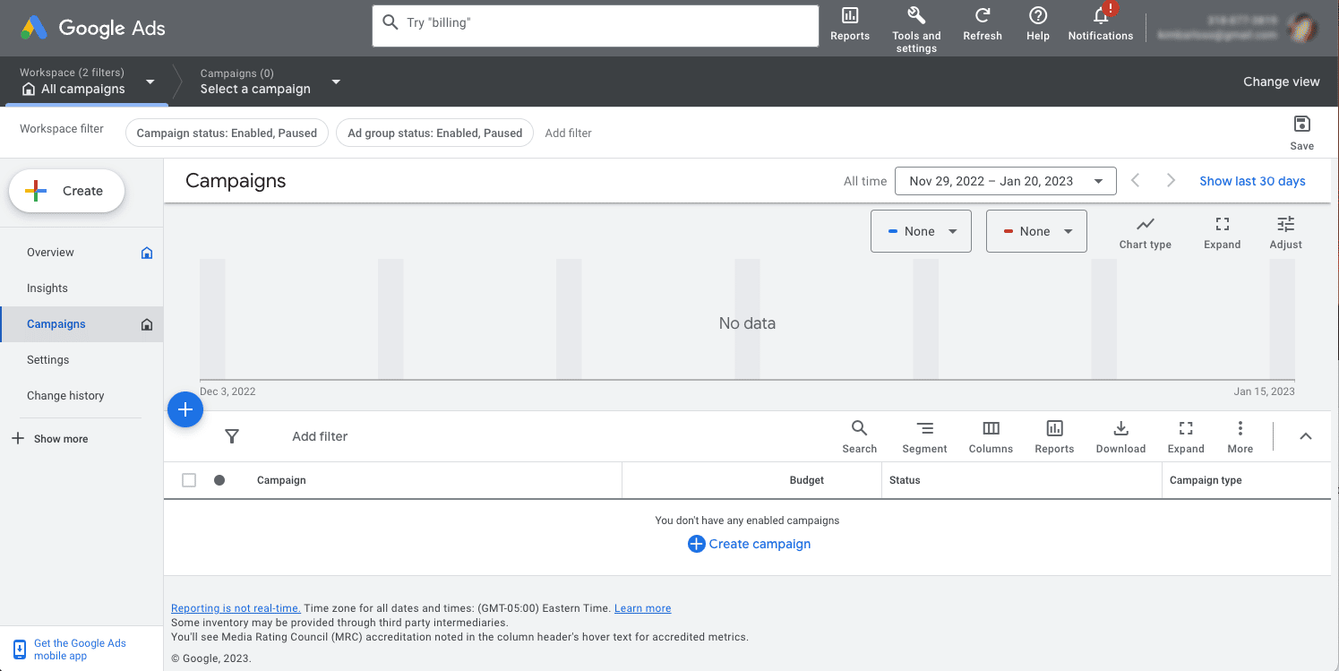The height and width of the screenshot is (671, 1339).
Task: Click the Create button
Action: [66, 191]
